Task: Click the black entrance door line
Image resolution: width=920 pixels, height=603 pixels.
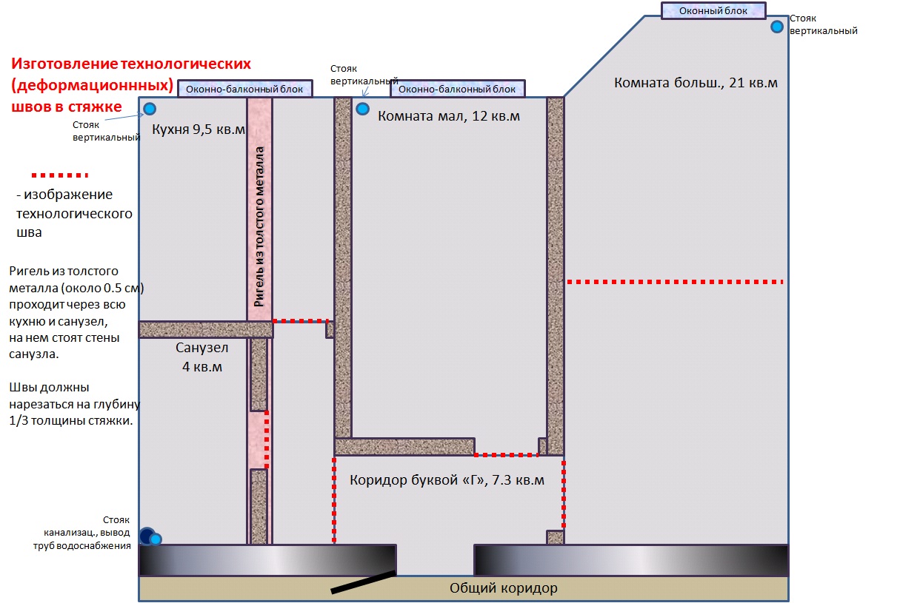Action: 362,582
